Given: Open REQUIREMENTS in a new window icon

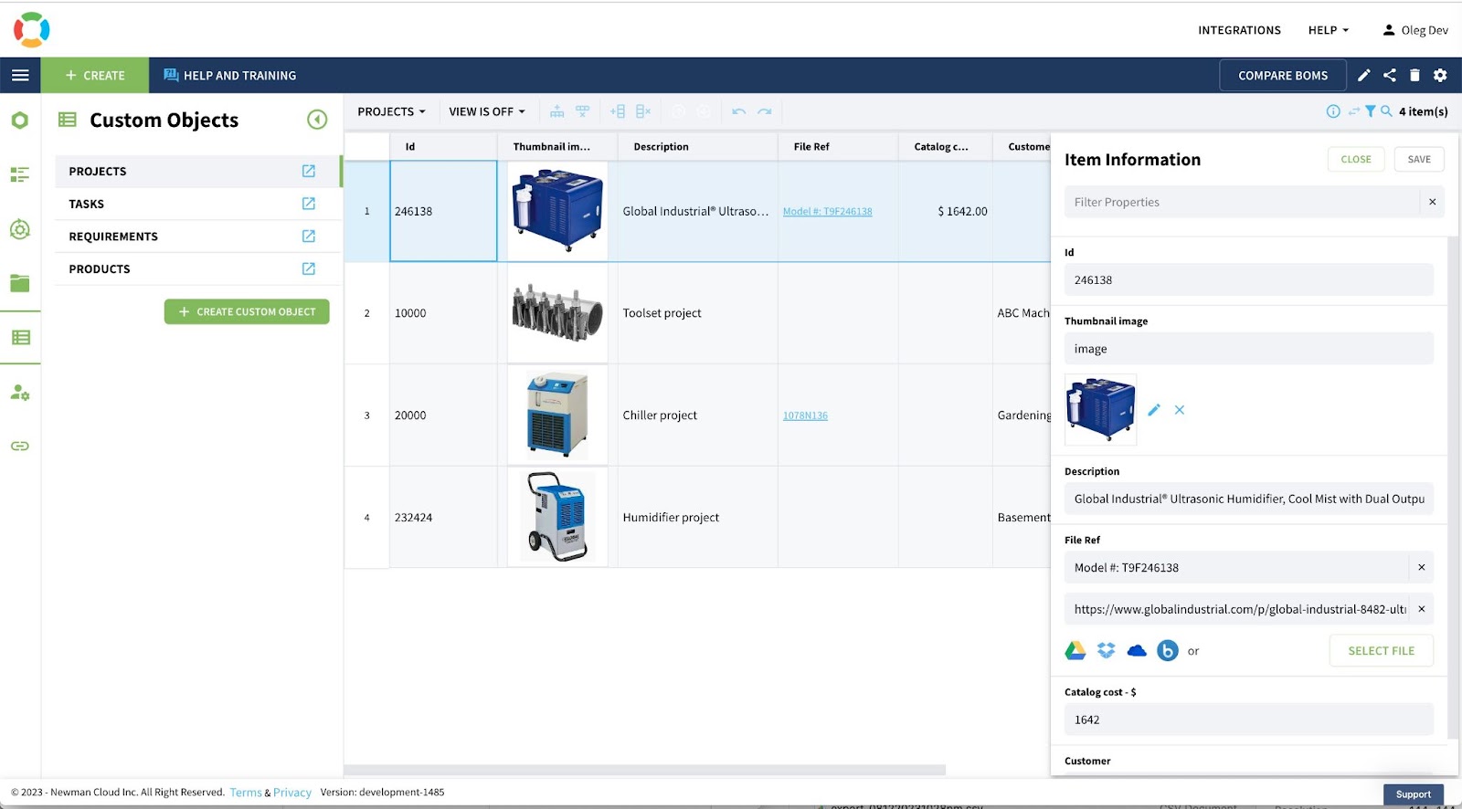Looking at the screenshot, I should click(x=309, y=236).
